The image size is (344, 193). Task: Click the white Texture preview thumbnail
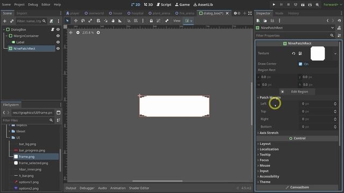point(318,54)
